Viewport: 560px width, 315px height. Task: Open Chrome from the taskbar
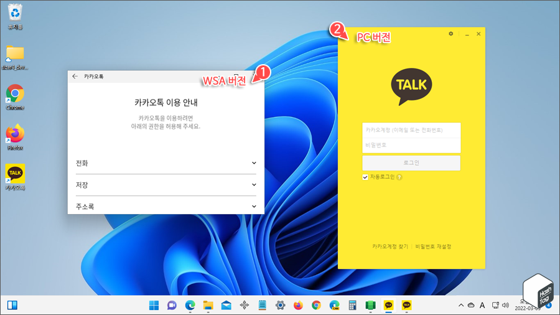(x=316, y=306)
